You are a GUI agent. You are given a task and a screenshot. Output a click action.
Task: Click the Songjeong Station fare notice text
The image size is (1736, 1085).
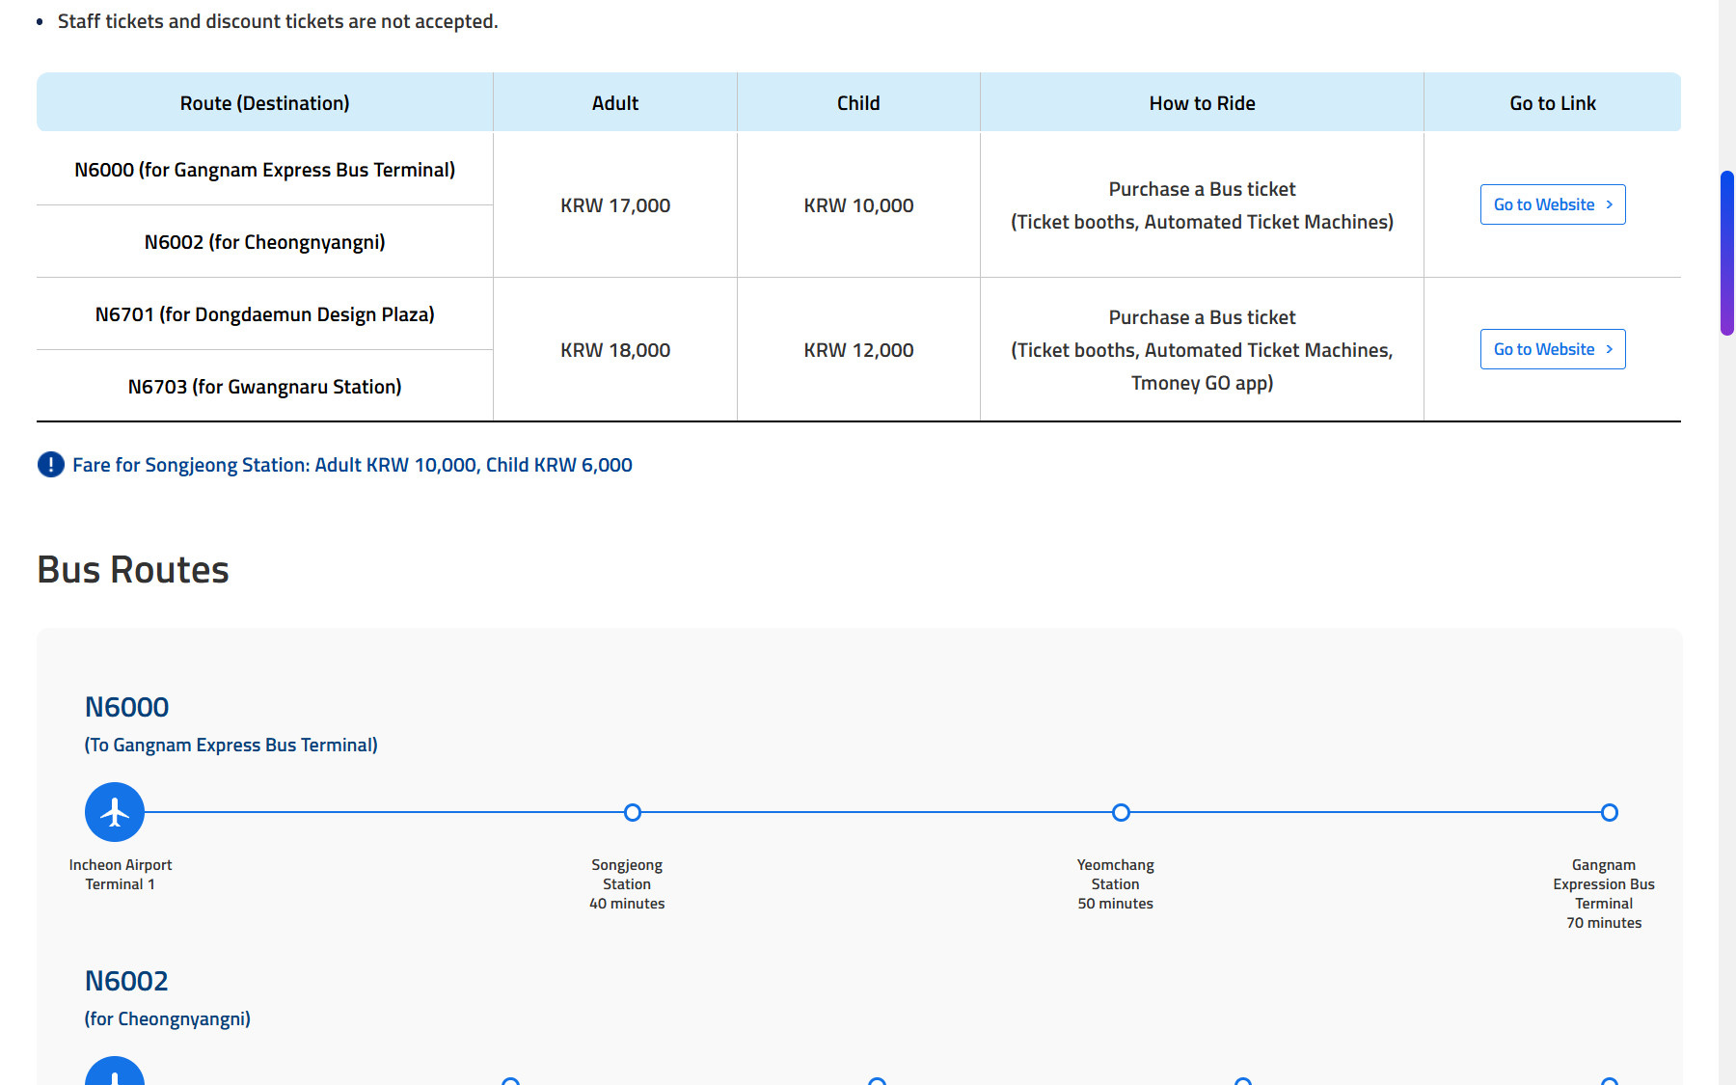[x=352, y=465]
